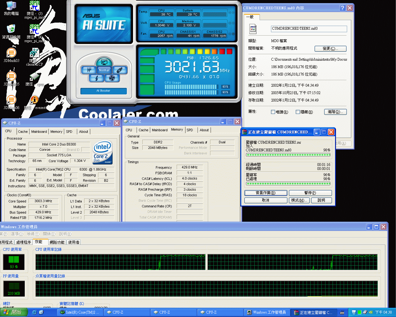The height and width of the screenshot is (317, 396).
Task: Select the 我的電腦 desktop icon
Action: tap(11, 9)
